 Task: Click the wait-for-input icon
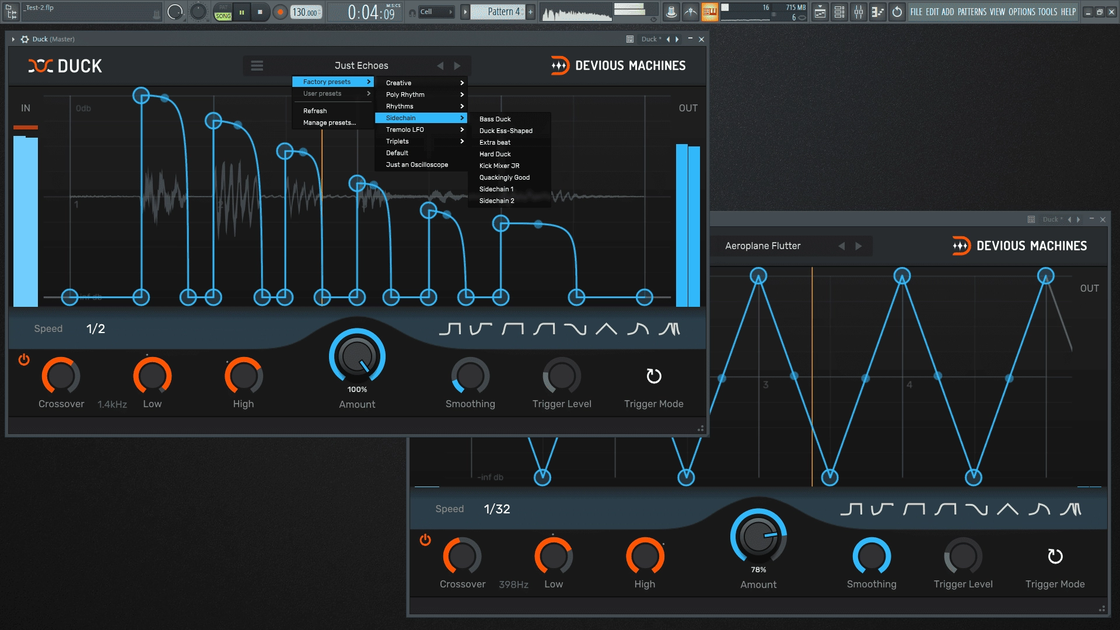point(691,12)
